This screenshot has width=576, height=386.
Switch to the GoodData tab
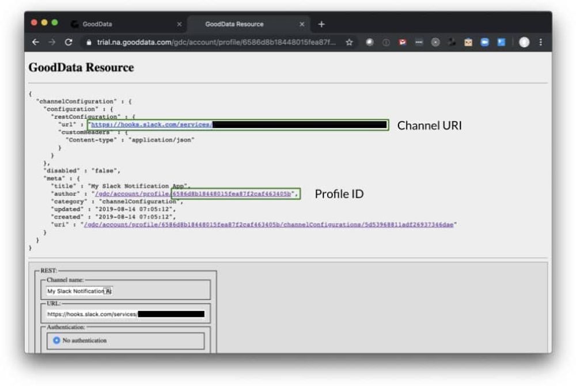pyautogui.click(x=125, y=24)
